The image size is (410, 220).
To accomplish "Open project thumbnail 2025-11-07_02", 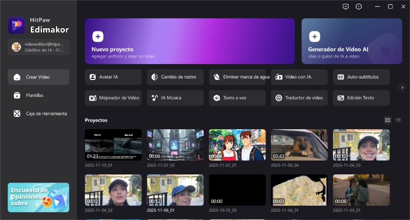I will tap(175, 145).
